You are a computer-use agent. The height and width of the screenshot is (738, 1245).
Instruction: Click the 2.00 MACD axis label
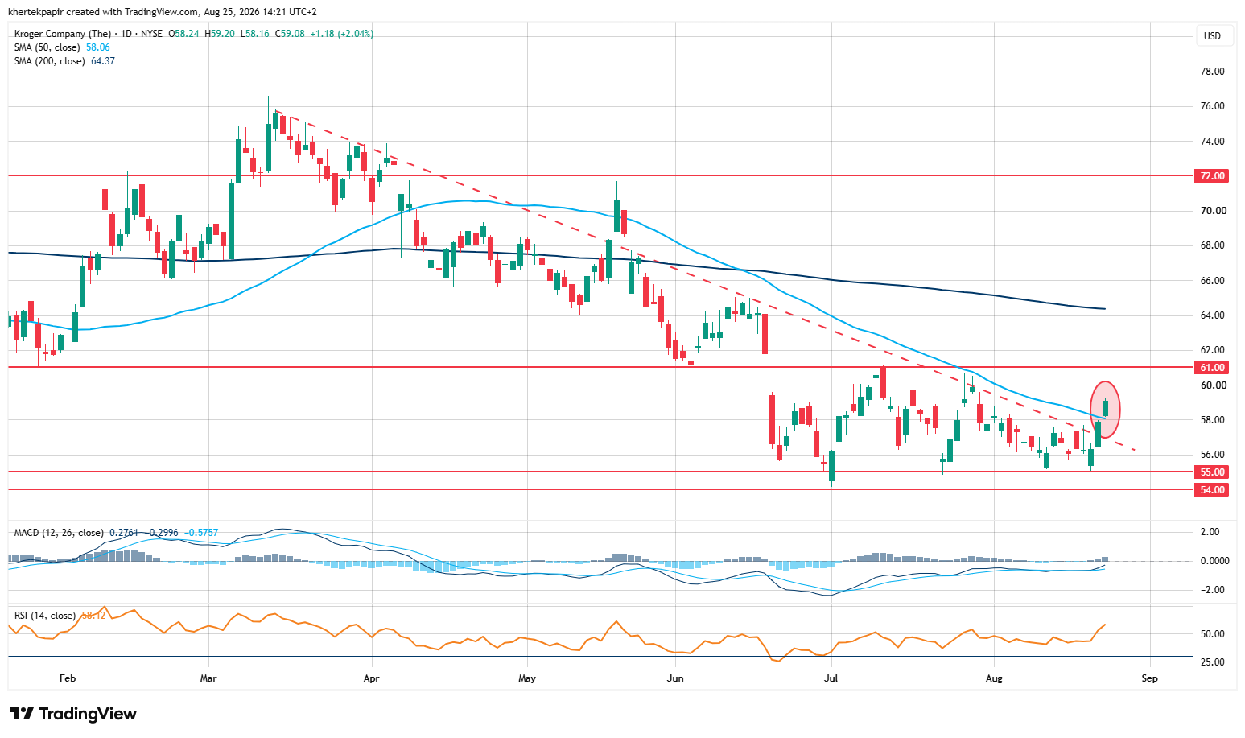click(1210, 532)
